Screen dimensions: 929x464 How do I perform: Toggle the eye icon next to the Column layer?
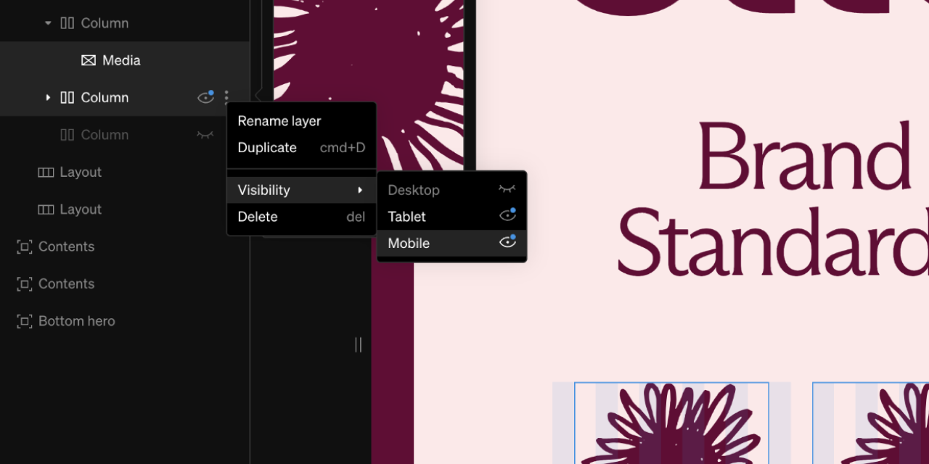[205, 97]
